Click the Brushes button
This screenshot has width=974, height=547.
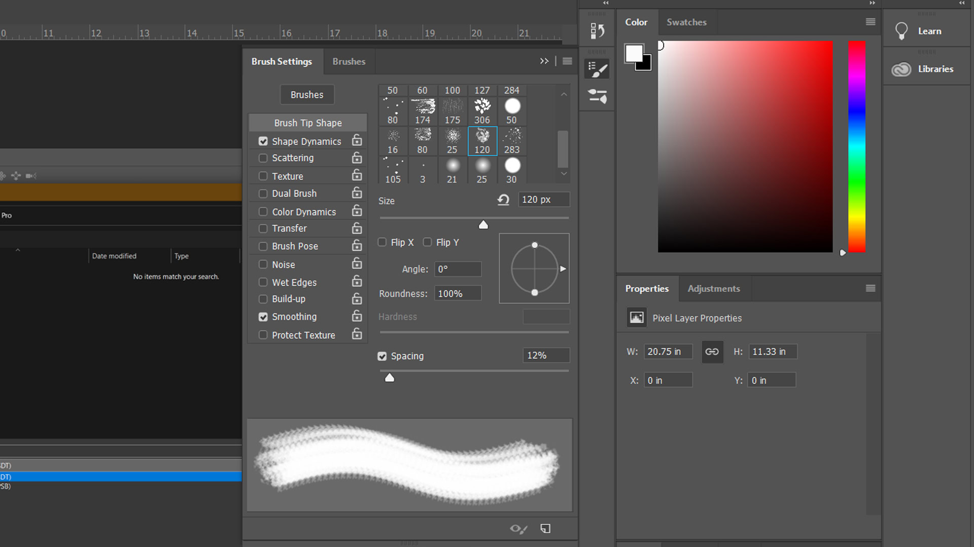[x=307, y=95]
